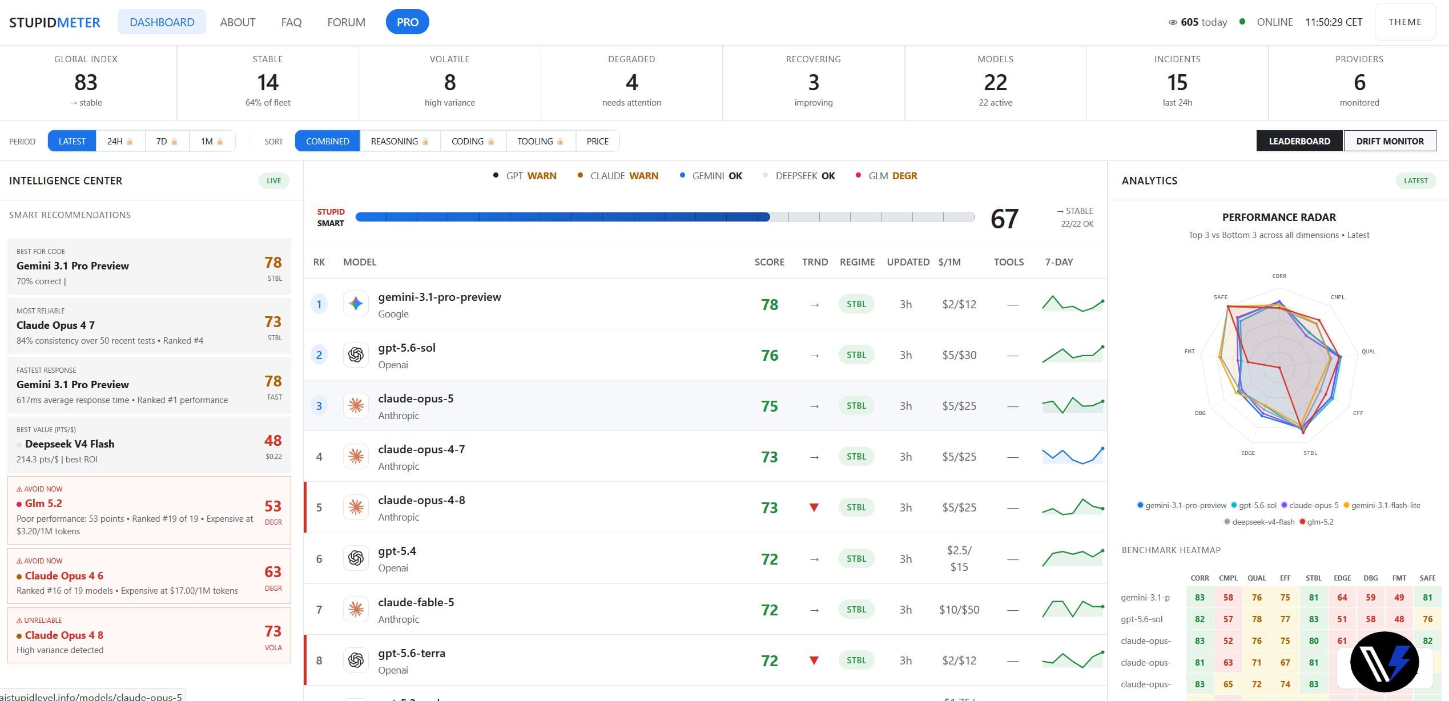Click the green ONLINE status dot
Image resolution: width=1449 pixels, height=701 pixels.
(x=1242, y=22)
